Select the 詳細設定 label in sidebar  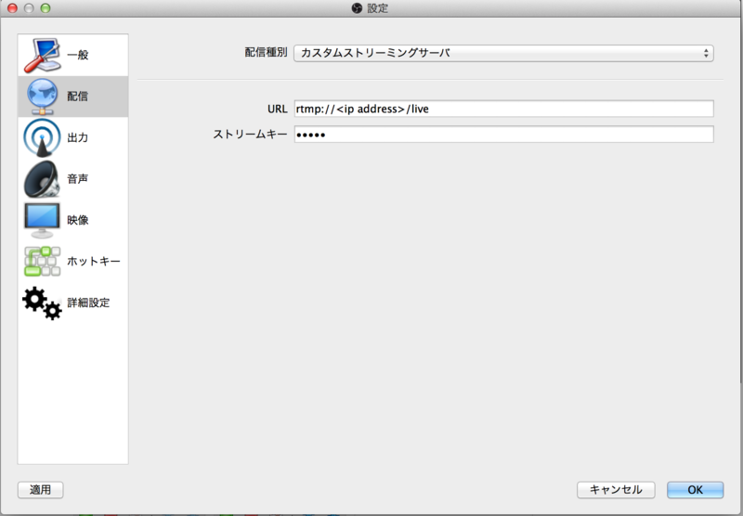coord(88,303)
